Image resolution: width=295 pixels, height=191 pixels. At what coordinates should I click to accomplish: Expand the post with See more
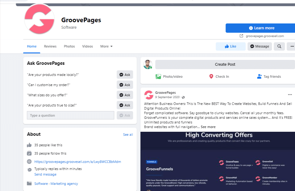tap(208, 127)
